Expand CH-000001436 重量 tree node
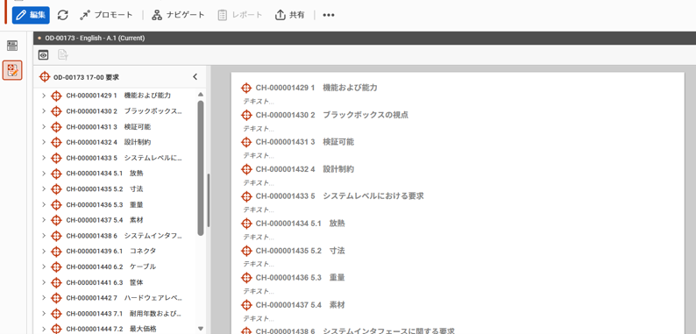 click(x=44, y=204)
